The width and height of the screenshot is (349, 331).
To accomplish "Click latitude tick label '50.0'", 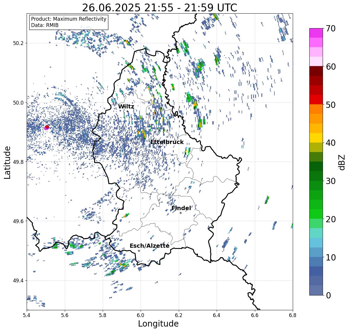I will [18, 103].
